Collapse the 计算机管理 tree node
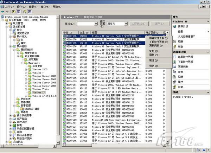The width and height of the screenshot is (211, 153). (x=6, y=27)
